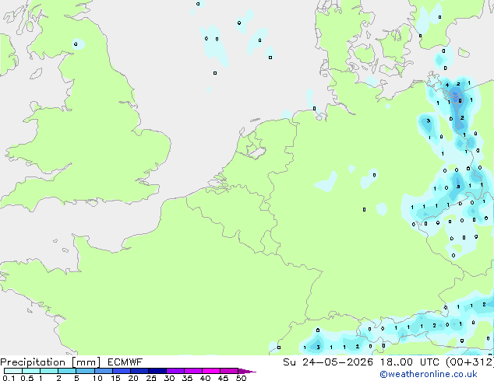494x381 pixels.
Task: Choose the 20 to 25 mm legend swatch
Action: pos(139,371)
